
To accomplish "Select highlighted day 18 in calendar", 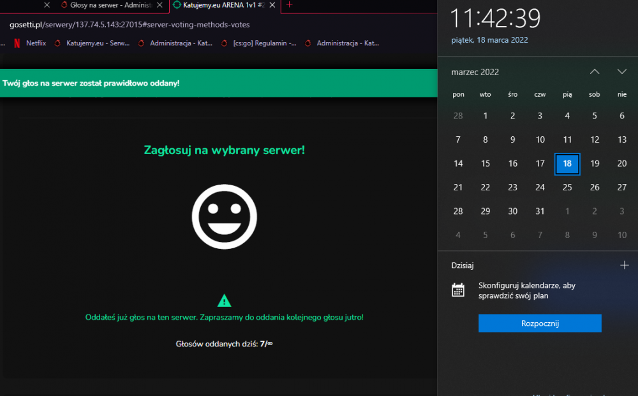I will tap(567, 164).
